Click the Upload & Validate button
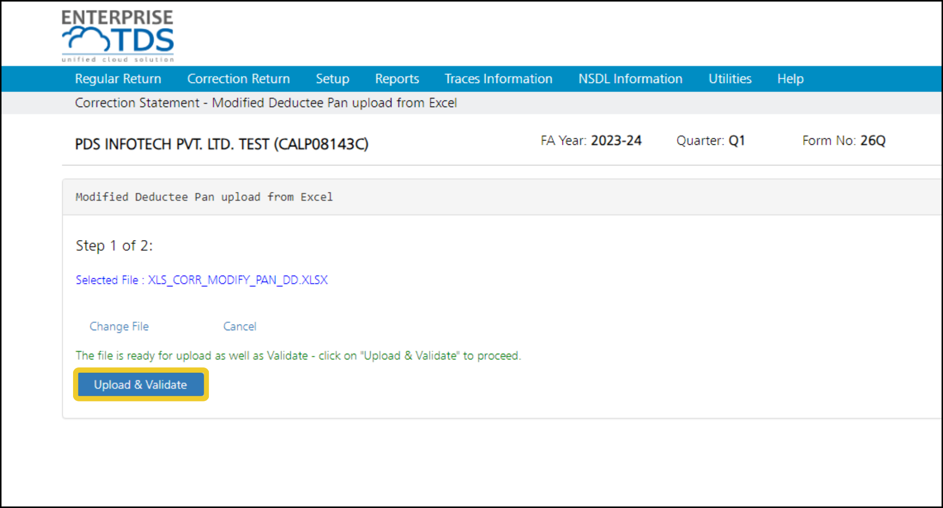 [141, 385]
